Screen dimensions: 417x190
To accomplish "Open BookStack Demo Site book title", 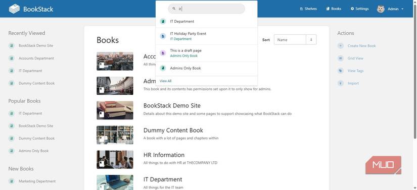I will (x=172, y=106).
